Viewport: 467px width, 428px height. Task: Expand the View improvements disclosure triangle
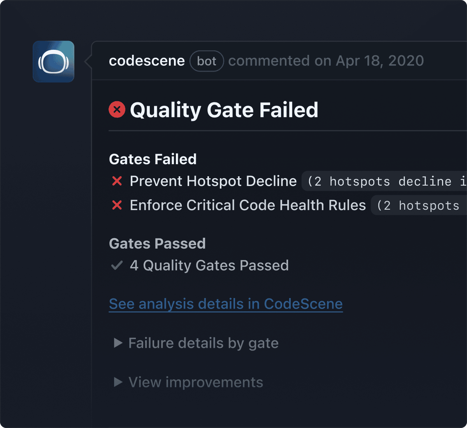click(x=118, y=382)
